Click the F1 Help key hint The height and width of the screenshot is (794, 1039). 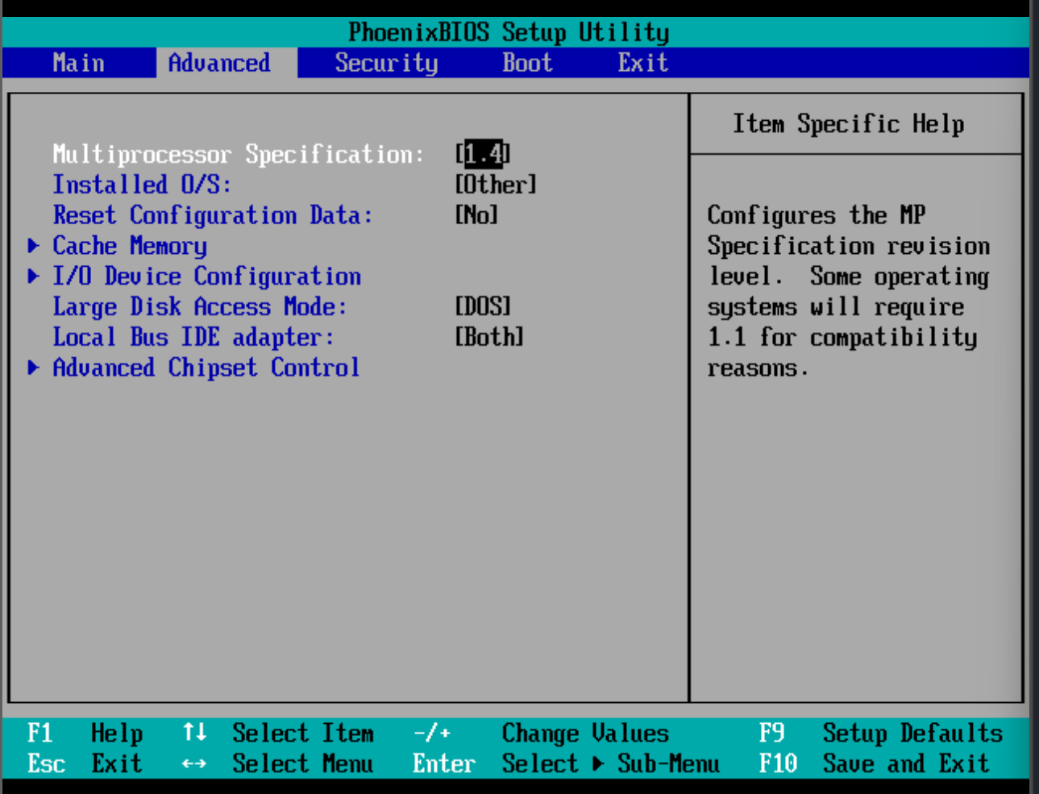pyautogui.click(x=85, y=734)
